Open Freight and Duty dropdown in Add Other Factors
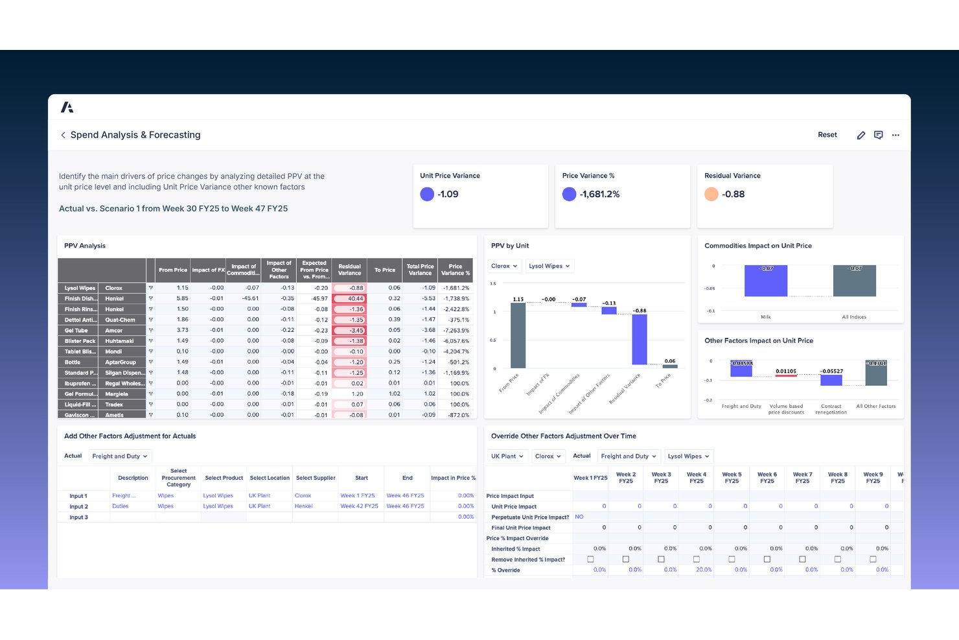This screenshot has height=640, width=959. click(120, 456)
